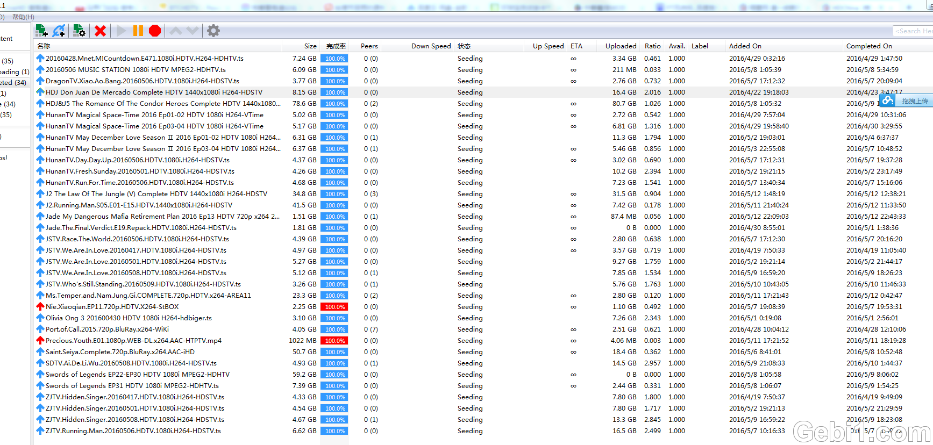Select Swords of Legends EP31 torrent
The height and width of the screenshot is (445, 933).
pyautogui.click(x=132, y=385)
